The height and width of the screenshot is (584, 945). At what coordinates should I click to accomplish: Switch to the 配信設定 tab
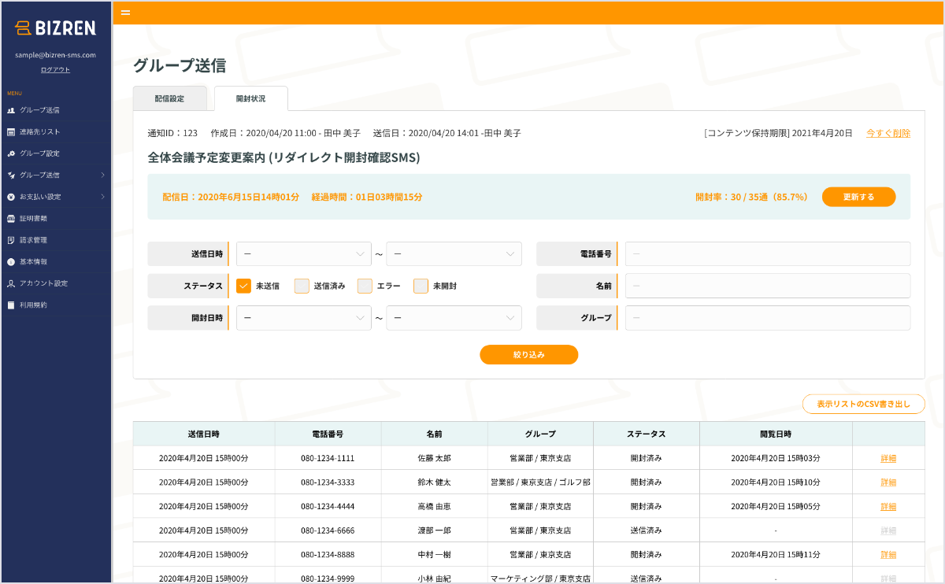pyautogui.click(x=169, y=98)
